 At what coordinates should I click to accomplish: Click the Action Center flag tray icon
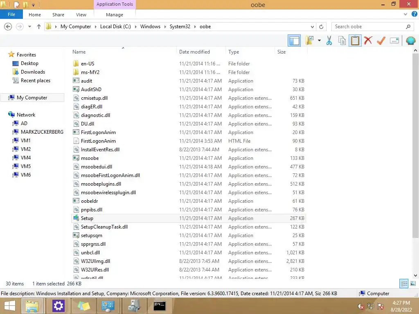click(381, 306)
